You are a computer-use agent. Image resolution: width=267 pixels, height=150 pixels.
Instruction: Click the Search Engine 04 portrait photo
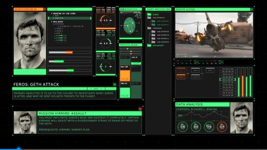click(x=30, y=40)
